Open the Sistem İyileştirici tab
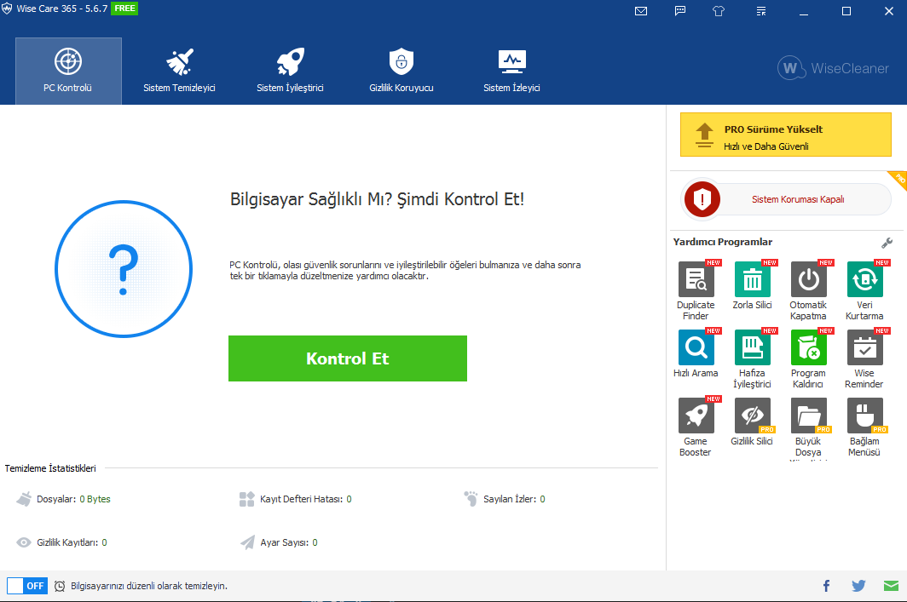This screenshot has width=907, height=602. [x=290, y=71]
